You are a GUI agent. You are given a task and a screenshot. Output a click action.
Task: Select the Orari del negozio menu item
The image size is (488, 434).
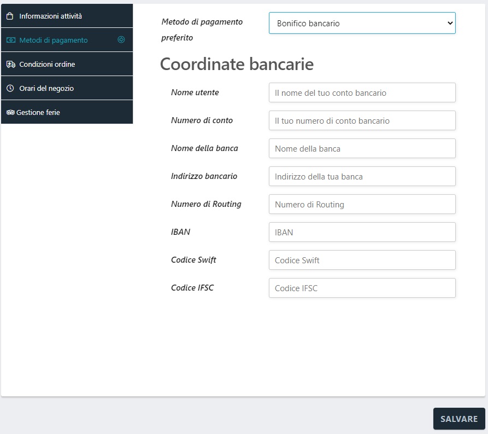[46, 89]
